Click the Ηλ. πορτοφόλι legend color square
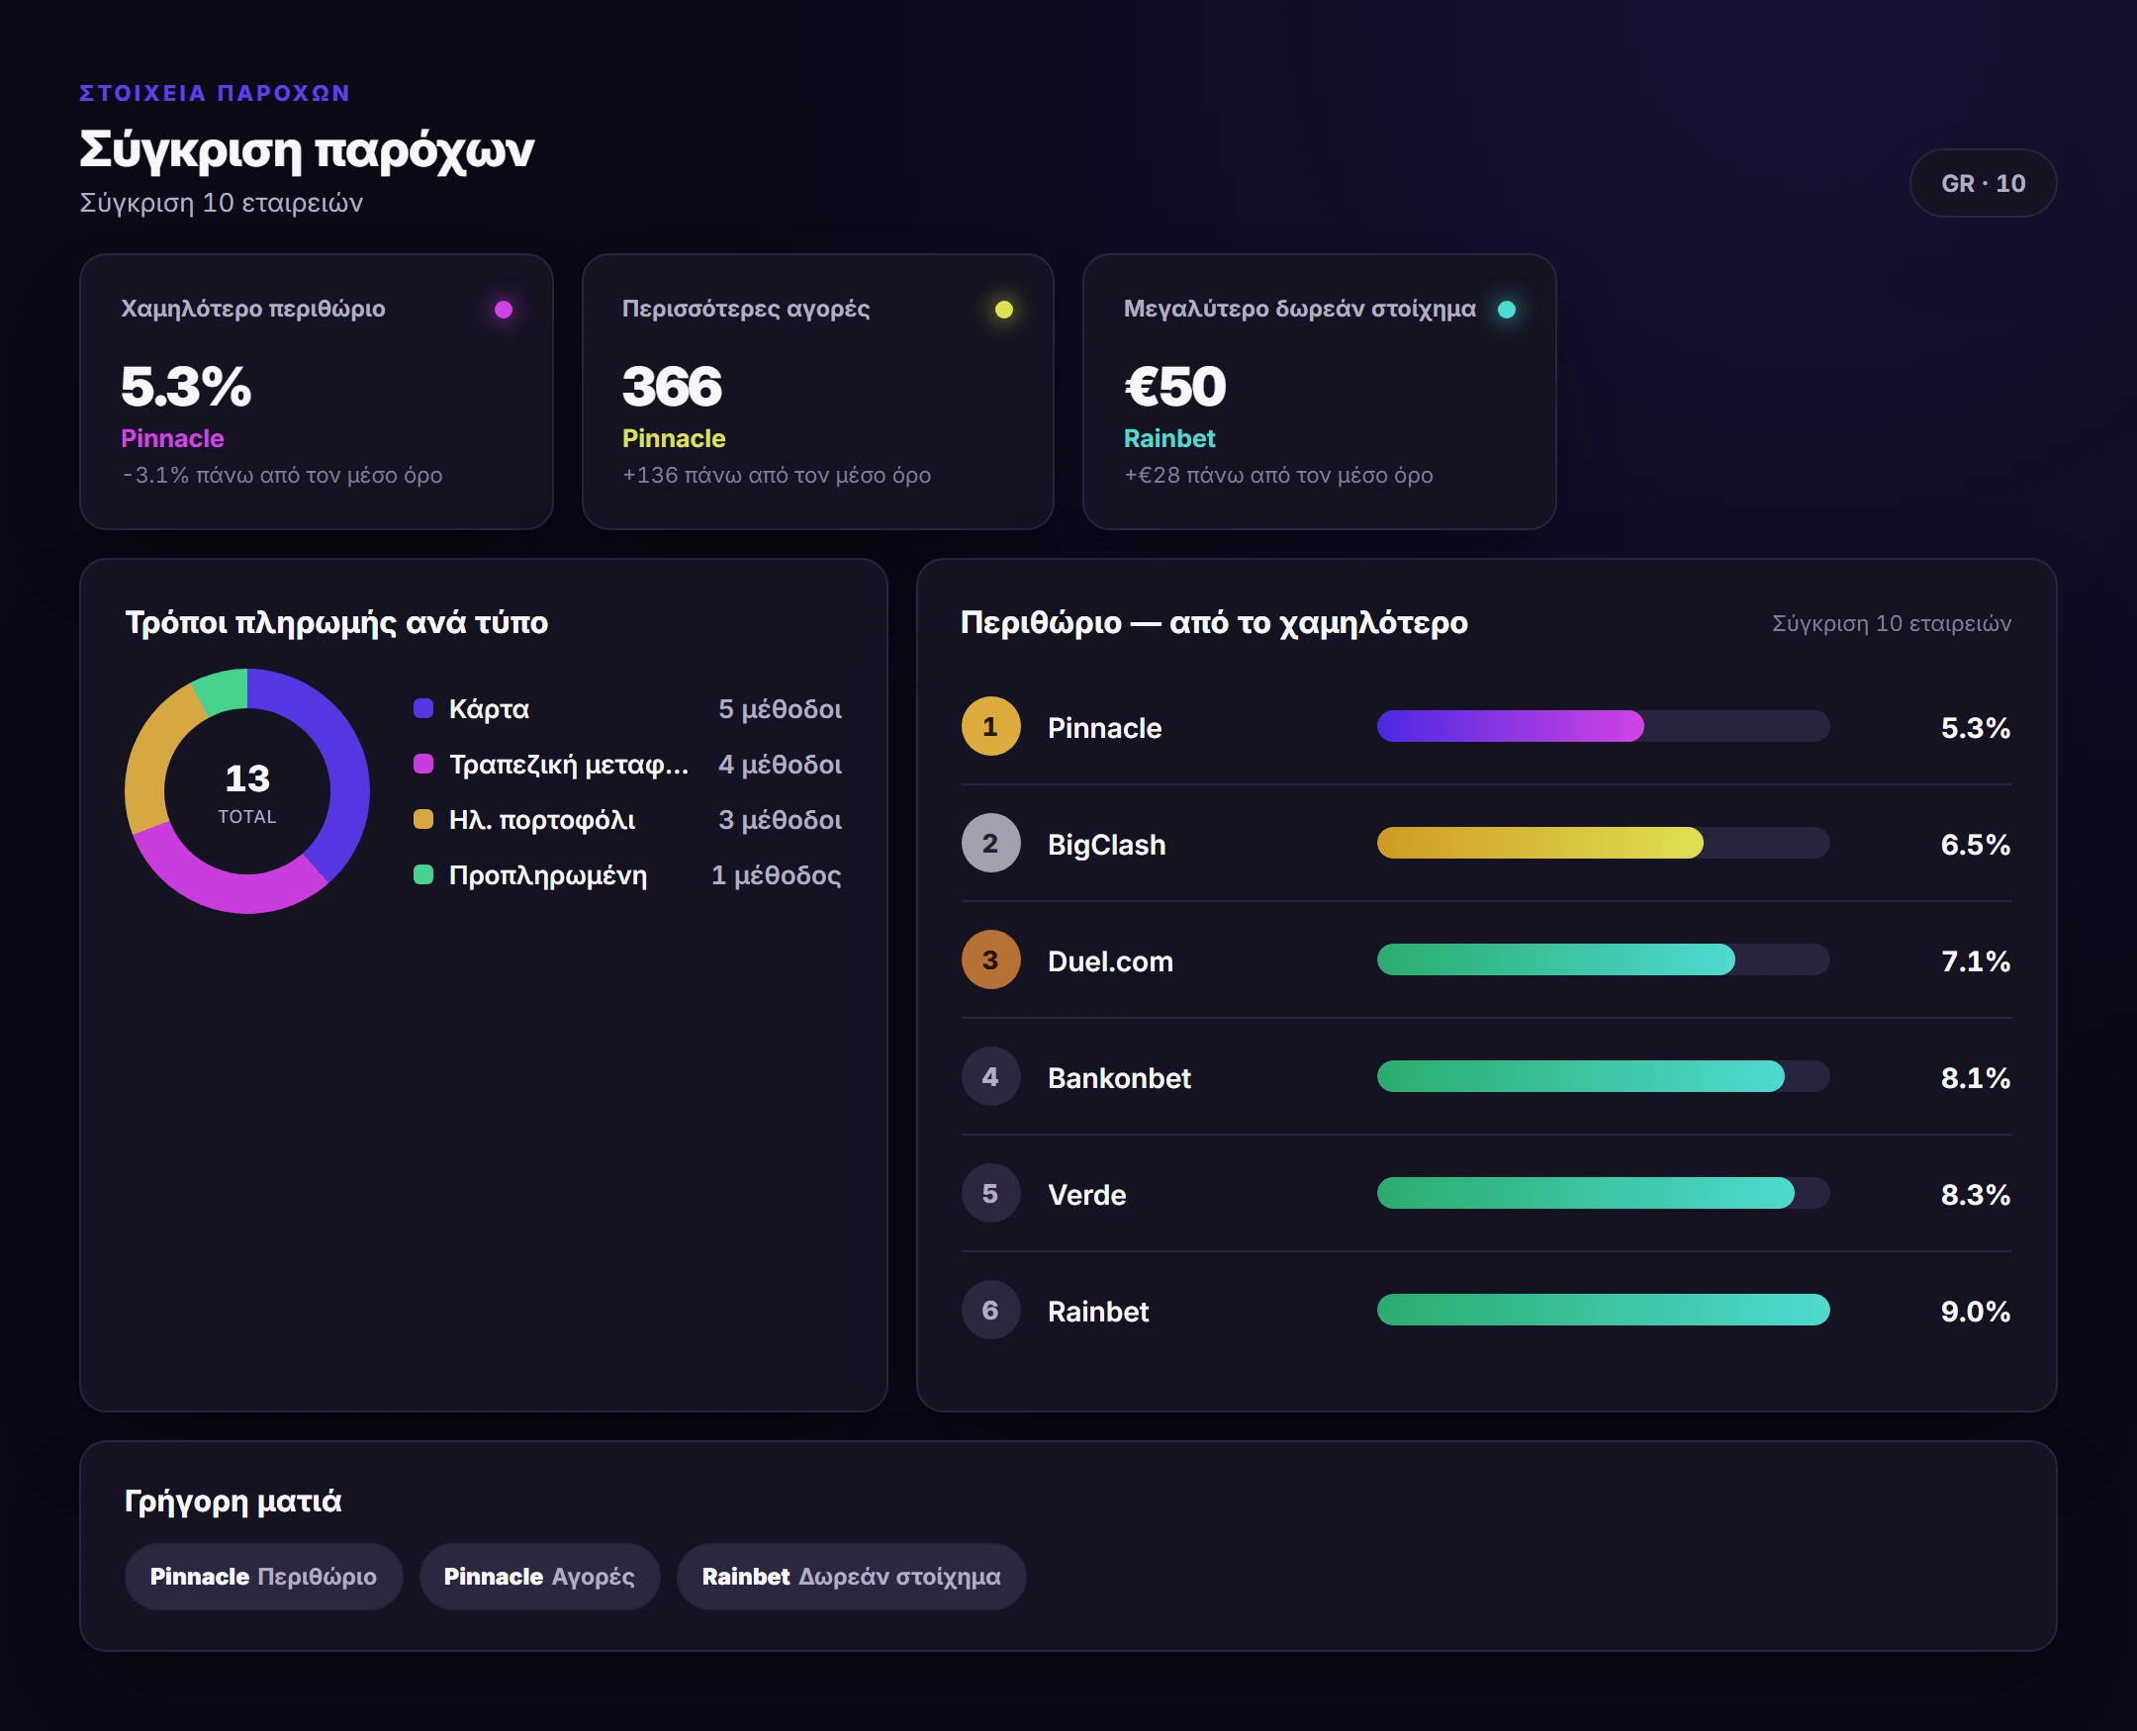The image size is (2137, 1731). click(423, 820)
